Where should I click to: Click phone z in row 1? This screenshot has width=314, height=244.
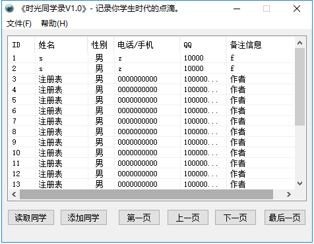[120, 59]
